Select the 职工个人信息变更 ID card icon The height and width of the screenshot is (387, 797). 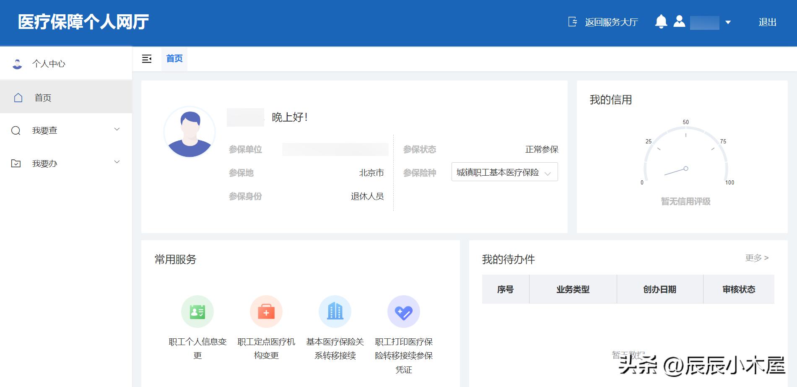pos(197,311)
